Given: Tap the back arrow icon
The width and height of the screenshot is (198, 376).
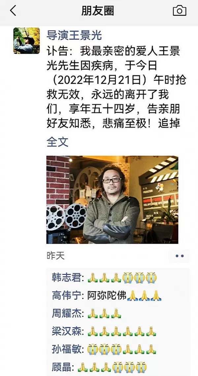Looking at the screenshot, I should pyautogui.click(x=13, y=11).
